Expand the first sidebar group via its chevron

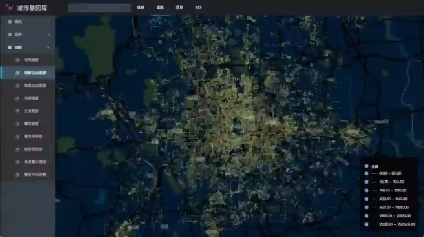[48, 22]
